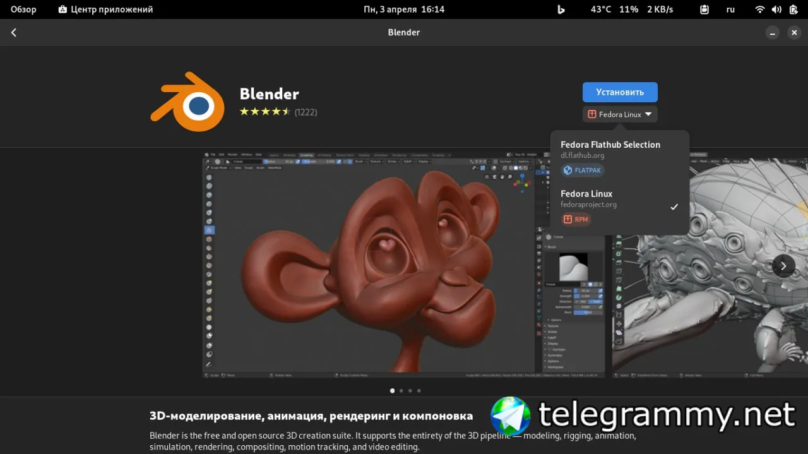Viewport: 808px width, 454px height.
Task: Click the Blender application logo
Action: pyautogui.click(x=187, y=102)
